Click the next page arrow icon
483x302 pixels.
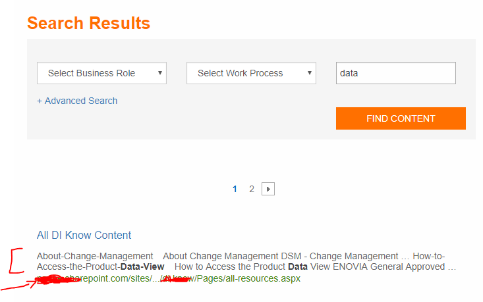(x=268, y=189)
